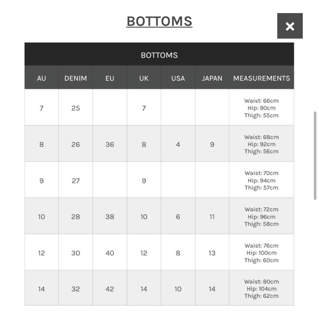Click the MEASUREMENTS column header
This screenshot has width=319, height=319.
(x=261, y=78)
